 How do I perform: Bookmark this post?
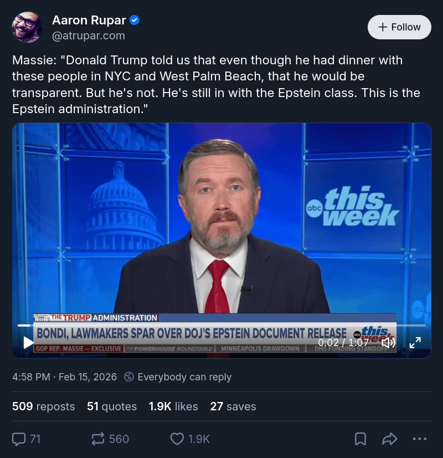pyautogui.click(x=360, y=439)
